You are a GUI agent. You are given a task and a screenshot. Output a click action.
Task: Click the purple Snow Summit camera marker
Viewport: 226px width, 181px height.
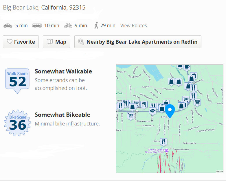pos(166,150)
